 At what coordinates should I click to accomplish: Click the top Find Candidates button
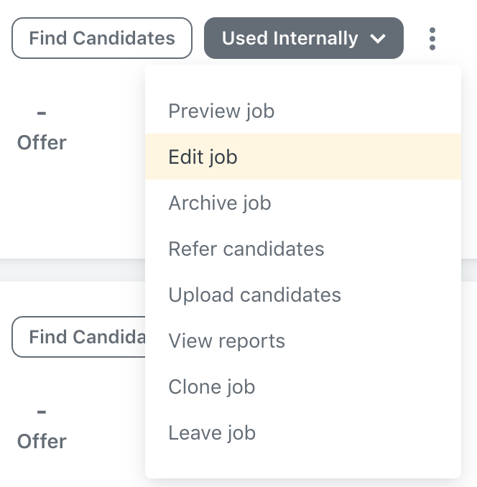[x=102, y=38]
